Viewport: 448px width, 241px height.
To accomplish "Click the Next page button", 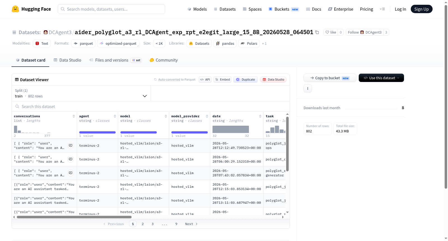I will (191, 224).
